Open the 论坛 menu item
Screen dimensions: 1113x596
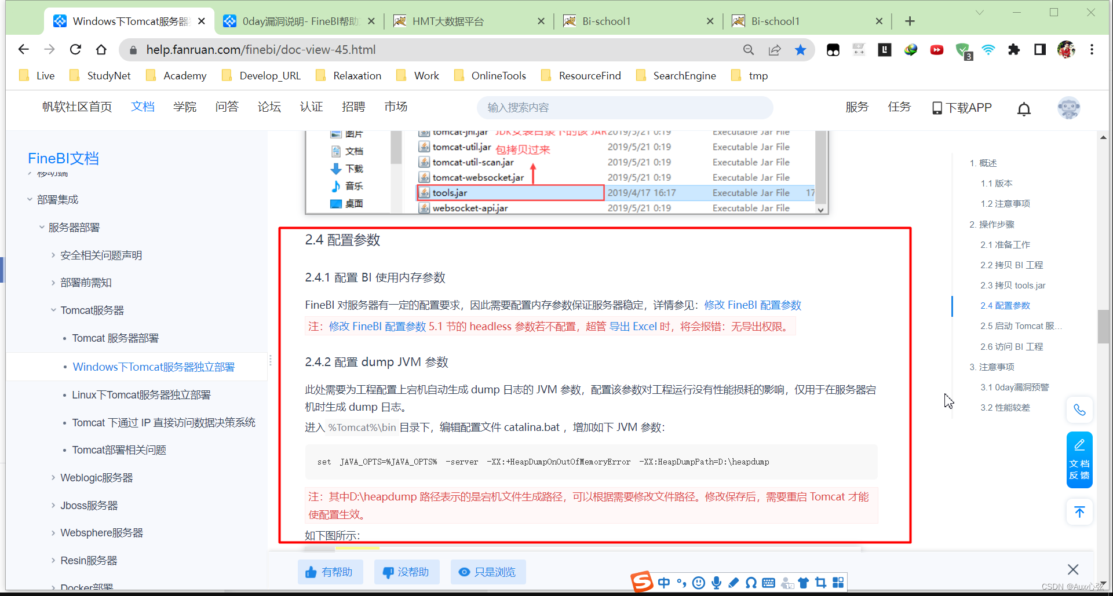[269, 107]
